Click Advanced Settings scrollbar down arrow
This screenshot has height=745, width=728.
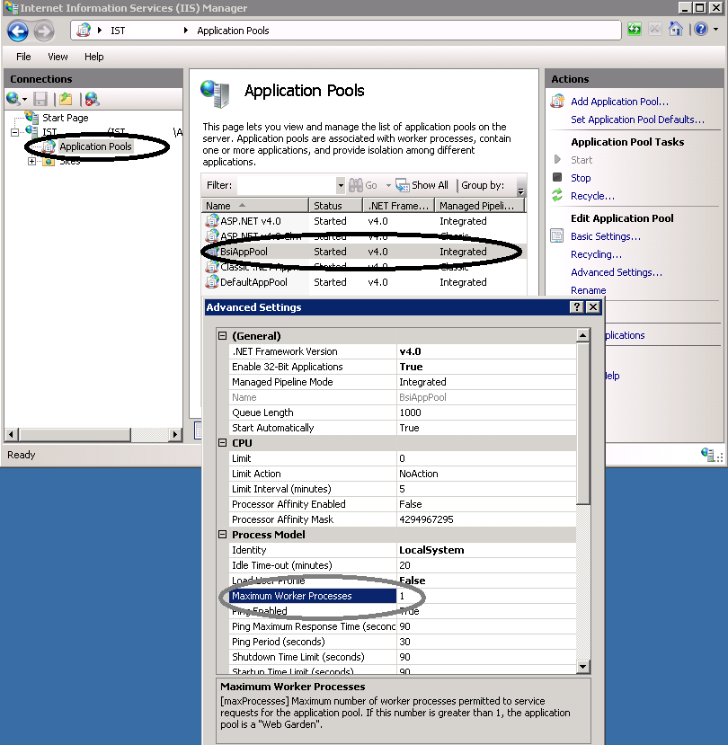tap(583, 667)
